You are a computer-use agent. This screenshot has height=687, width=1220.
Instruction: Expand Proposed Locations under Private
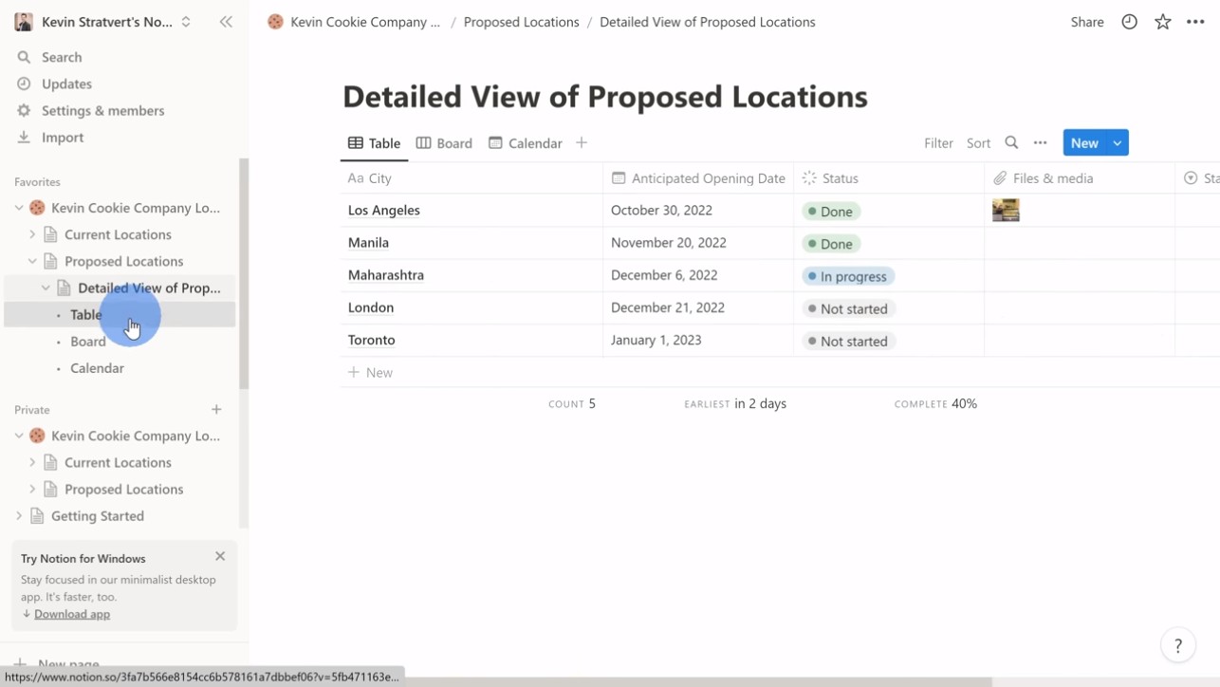click(x=32, y=490)
